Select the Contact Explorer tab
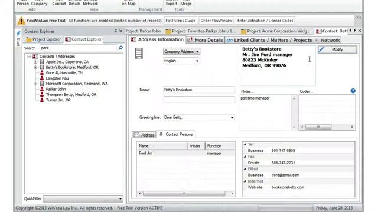The width and height of the screenshot is (378, 212). pos(83,39)
